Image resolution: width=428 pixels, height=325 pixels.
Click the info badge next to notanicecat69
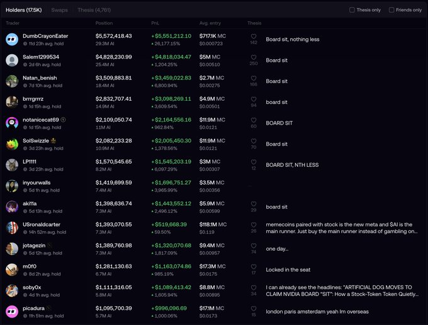pos(63,120)
